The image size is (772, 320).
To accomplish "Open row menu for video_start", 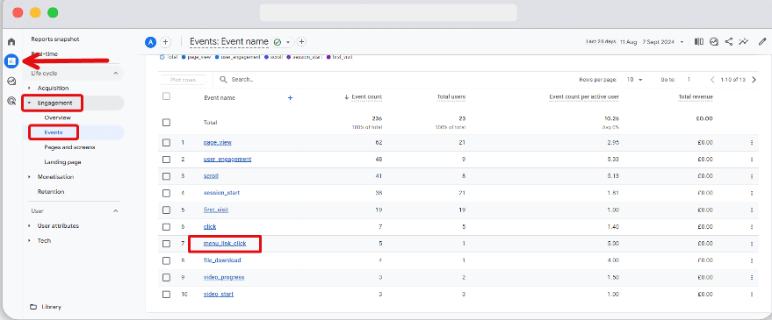I will point(751,295).
